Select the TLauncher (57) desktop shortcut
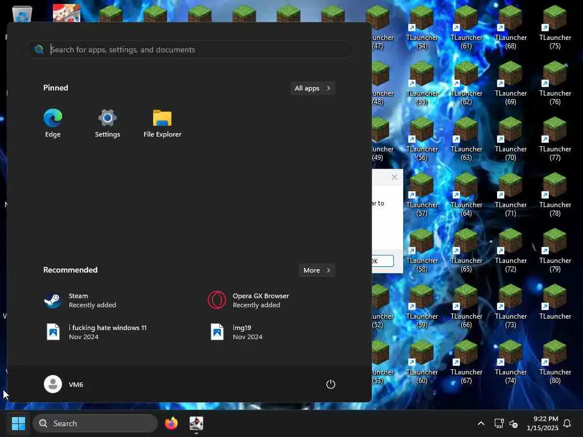This screenshot has width=583, height=437. click(x=422, y=195)
